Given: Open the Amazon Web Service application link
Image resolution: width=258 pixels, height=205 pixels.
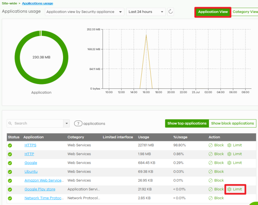Looking at the screenshot, I should pyautogui.click(x=44, y=180).
